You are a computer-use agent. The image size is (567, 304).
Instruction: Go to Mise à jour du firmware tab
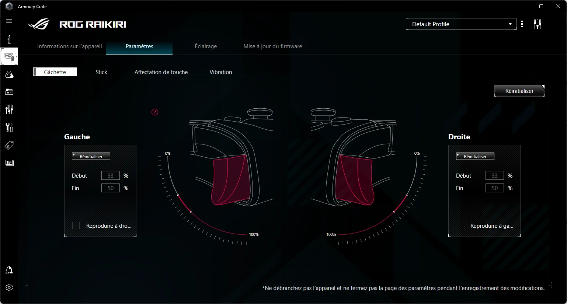[273, 46]
